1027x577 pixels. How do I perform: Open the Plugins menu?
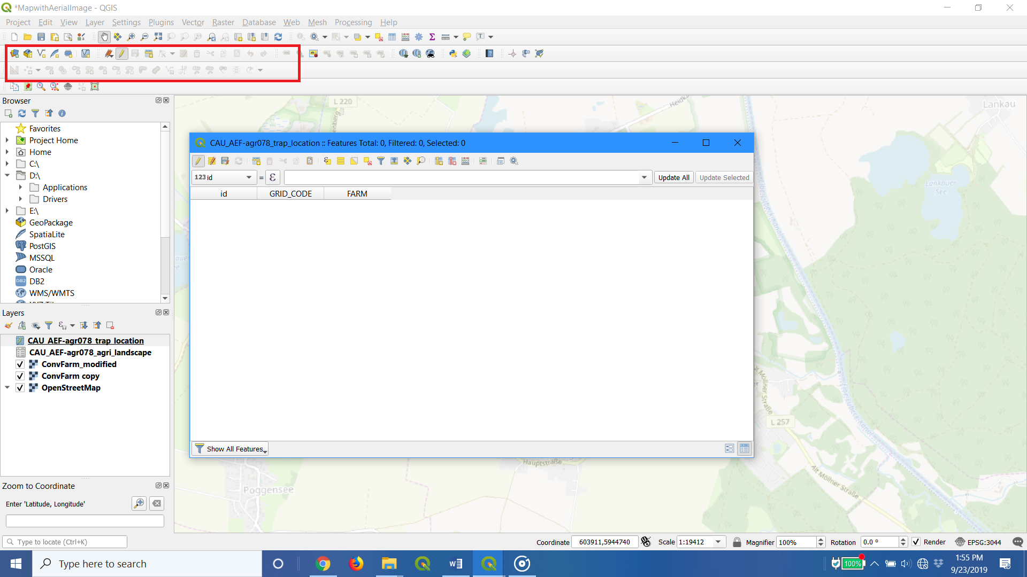pyautogui.click(x=161, y=22)
